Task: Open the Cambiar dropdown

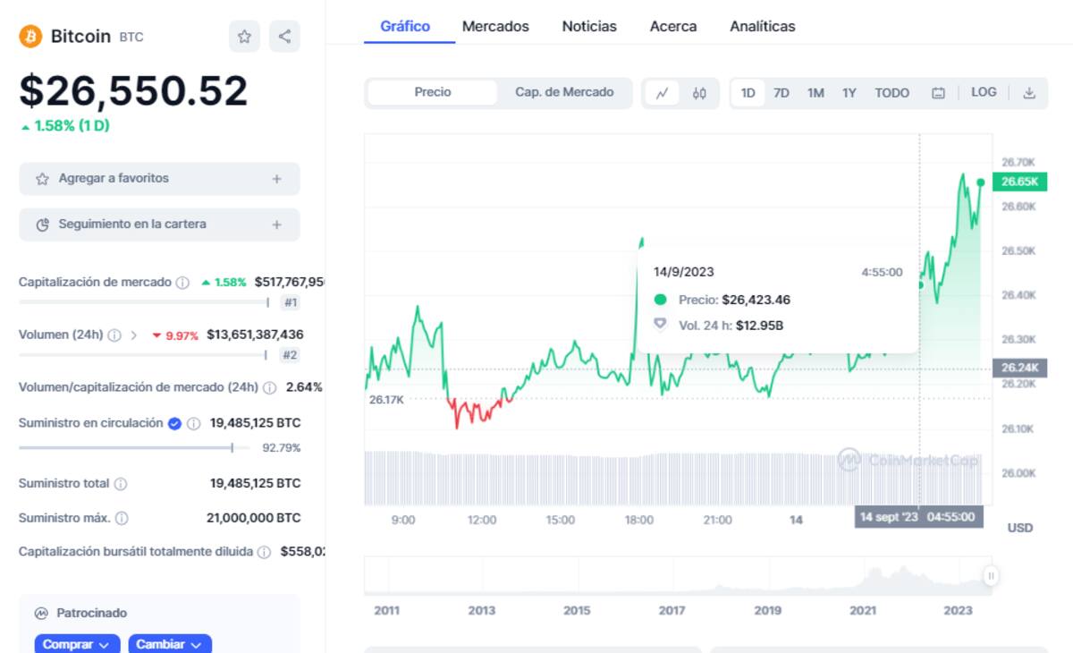Action: (170, 644)
